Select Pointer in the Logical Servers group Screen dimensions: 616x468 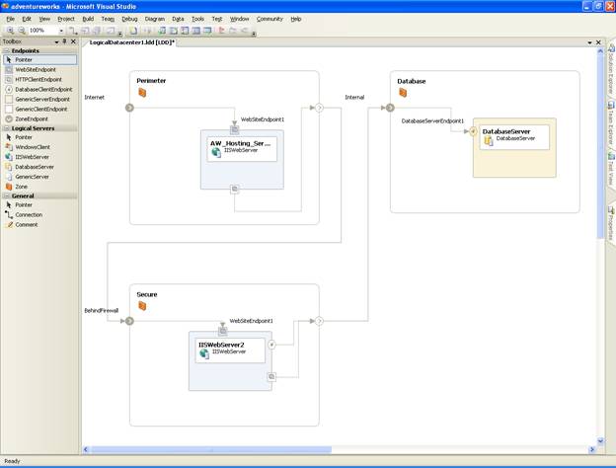pyautogui.click(x=40, y=137)
